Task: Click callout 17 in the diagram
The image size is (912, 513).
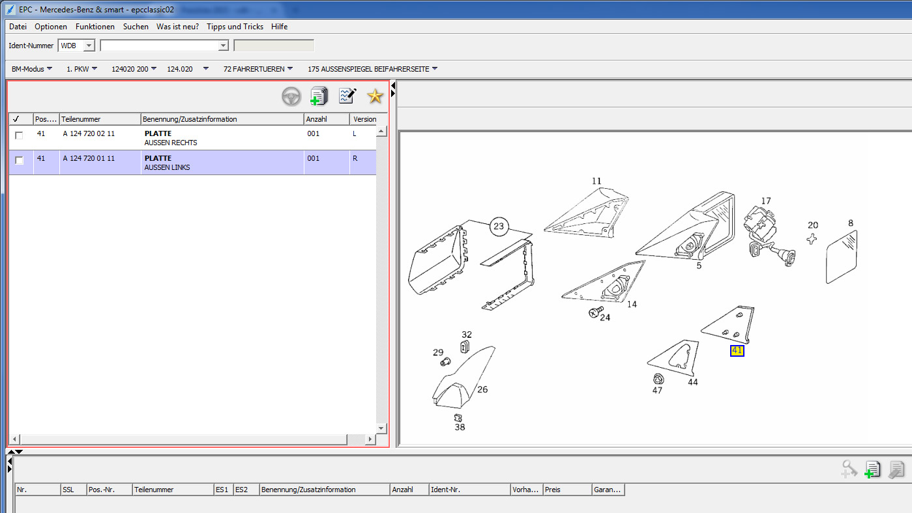Action: pos(766,201)
